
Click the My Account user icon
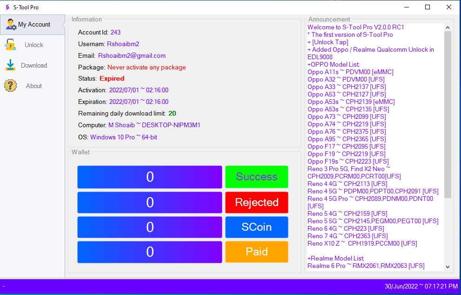pyautogui.click(x=11, y=25)
